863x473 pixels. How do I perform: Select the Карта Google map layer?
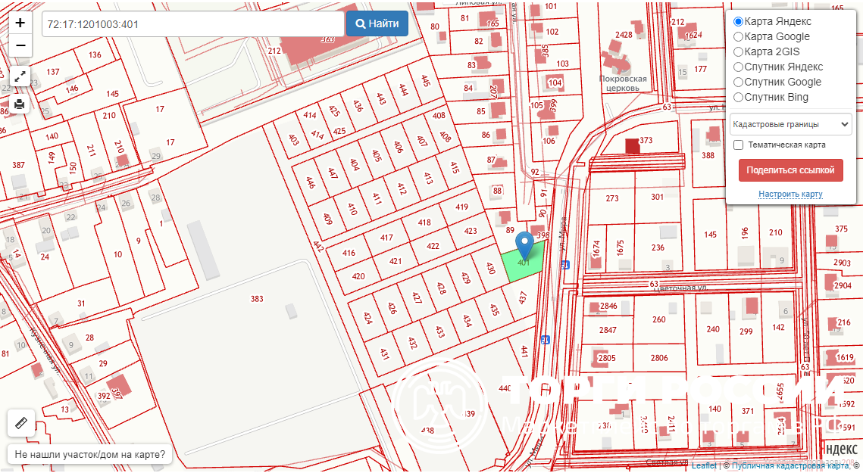[x=738, y=36]
